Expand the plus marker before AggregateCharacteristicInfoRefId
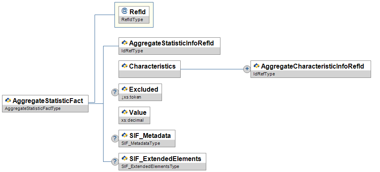This screenshot has width=380, height=172. pyautogui.click(x=246, y=69)
